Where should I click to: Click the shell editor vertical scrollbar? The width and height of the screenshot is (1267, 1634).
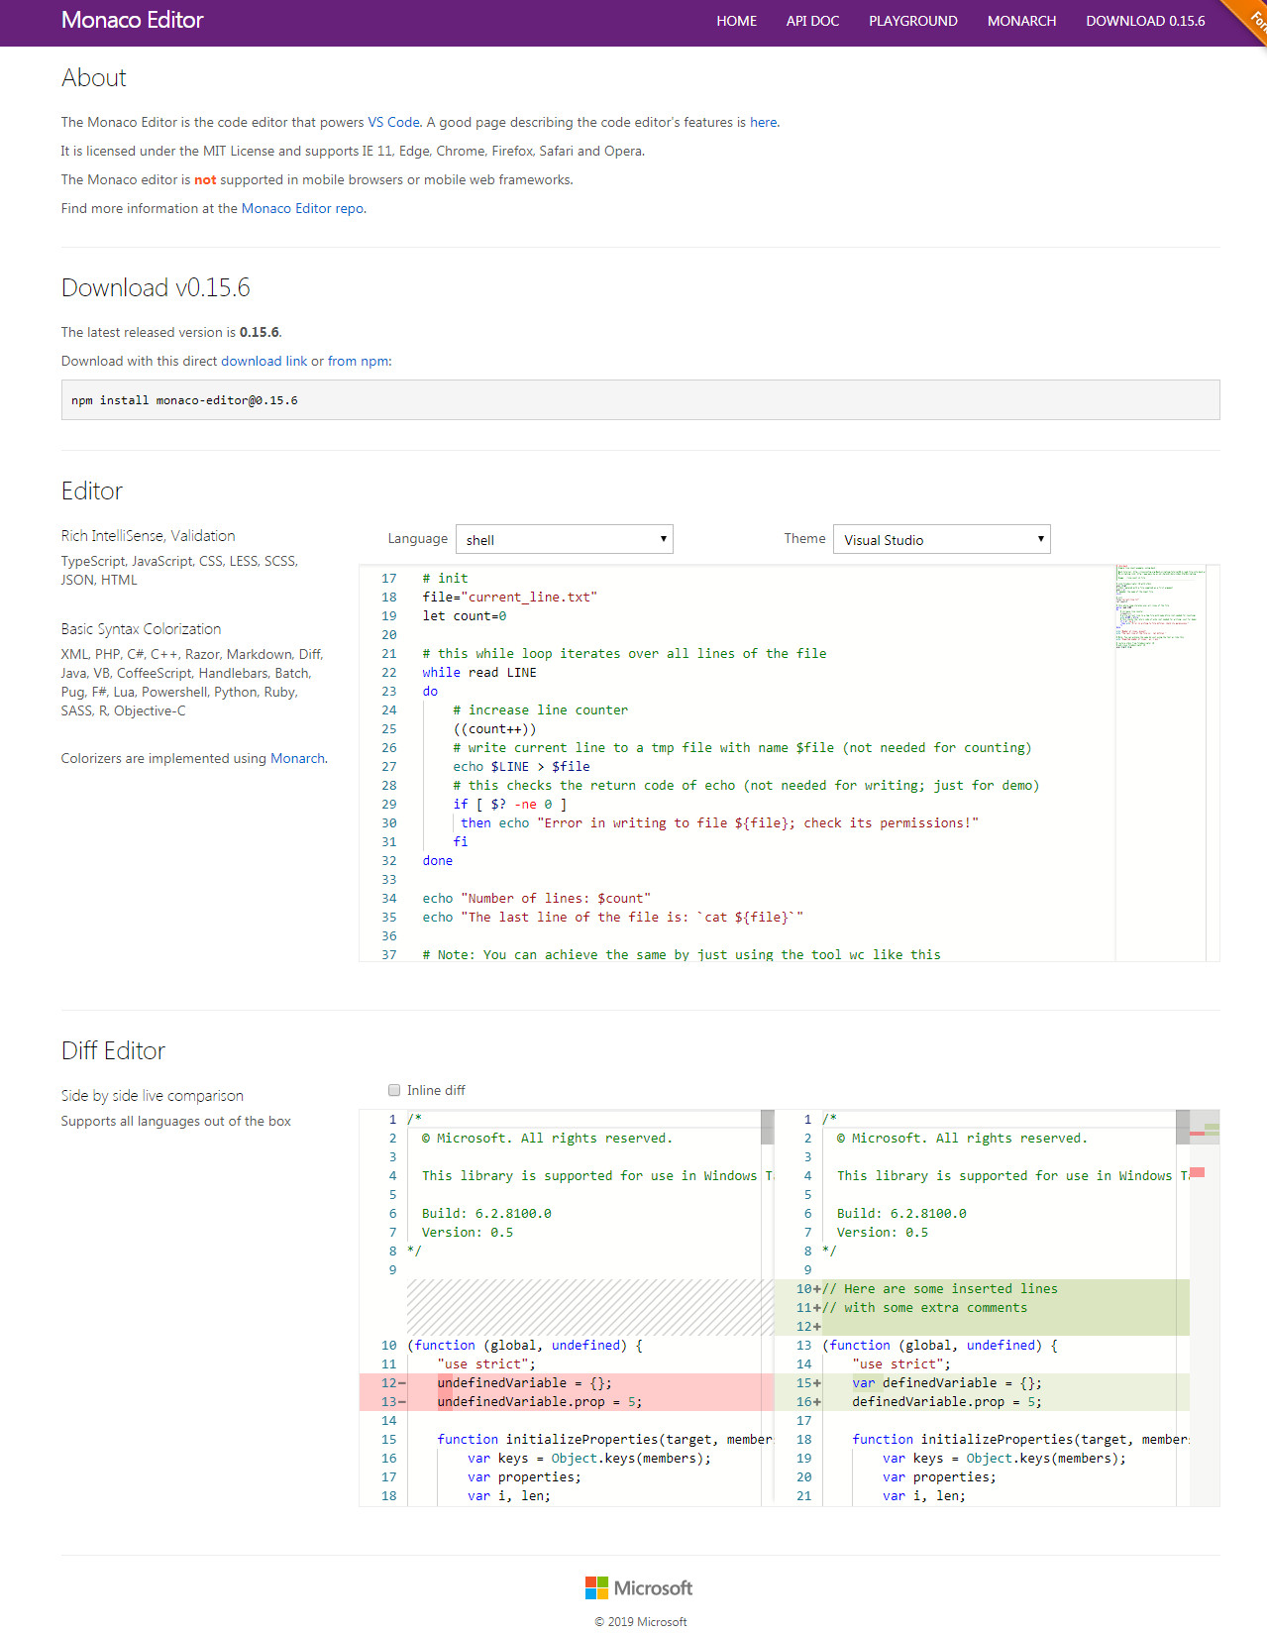tap(1213, 763)
